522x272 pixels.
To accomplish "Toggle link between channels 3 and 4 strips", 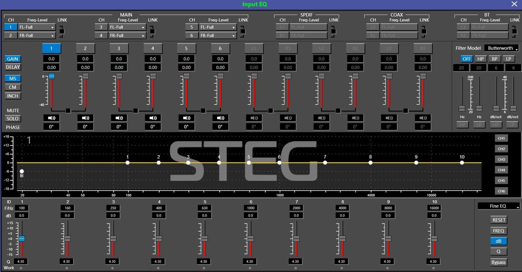I will pyautogui.click(x=136, y=110).
